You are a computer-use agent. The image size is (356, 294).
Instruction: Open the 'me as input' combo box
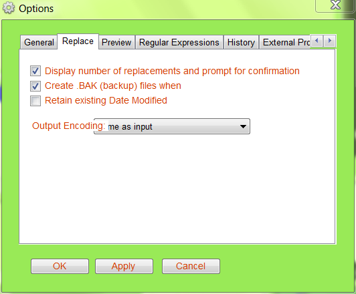pos(172,126)
